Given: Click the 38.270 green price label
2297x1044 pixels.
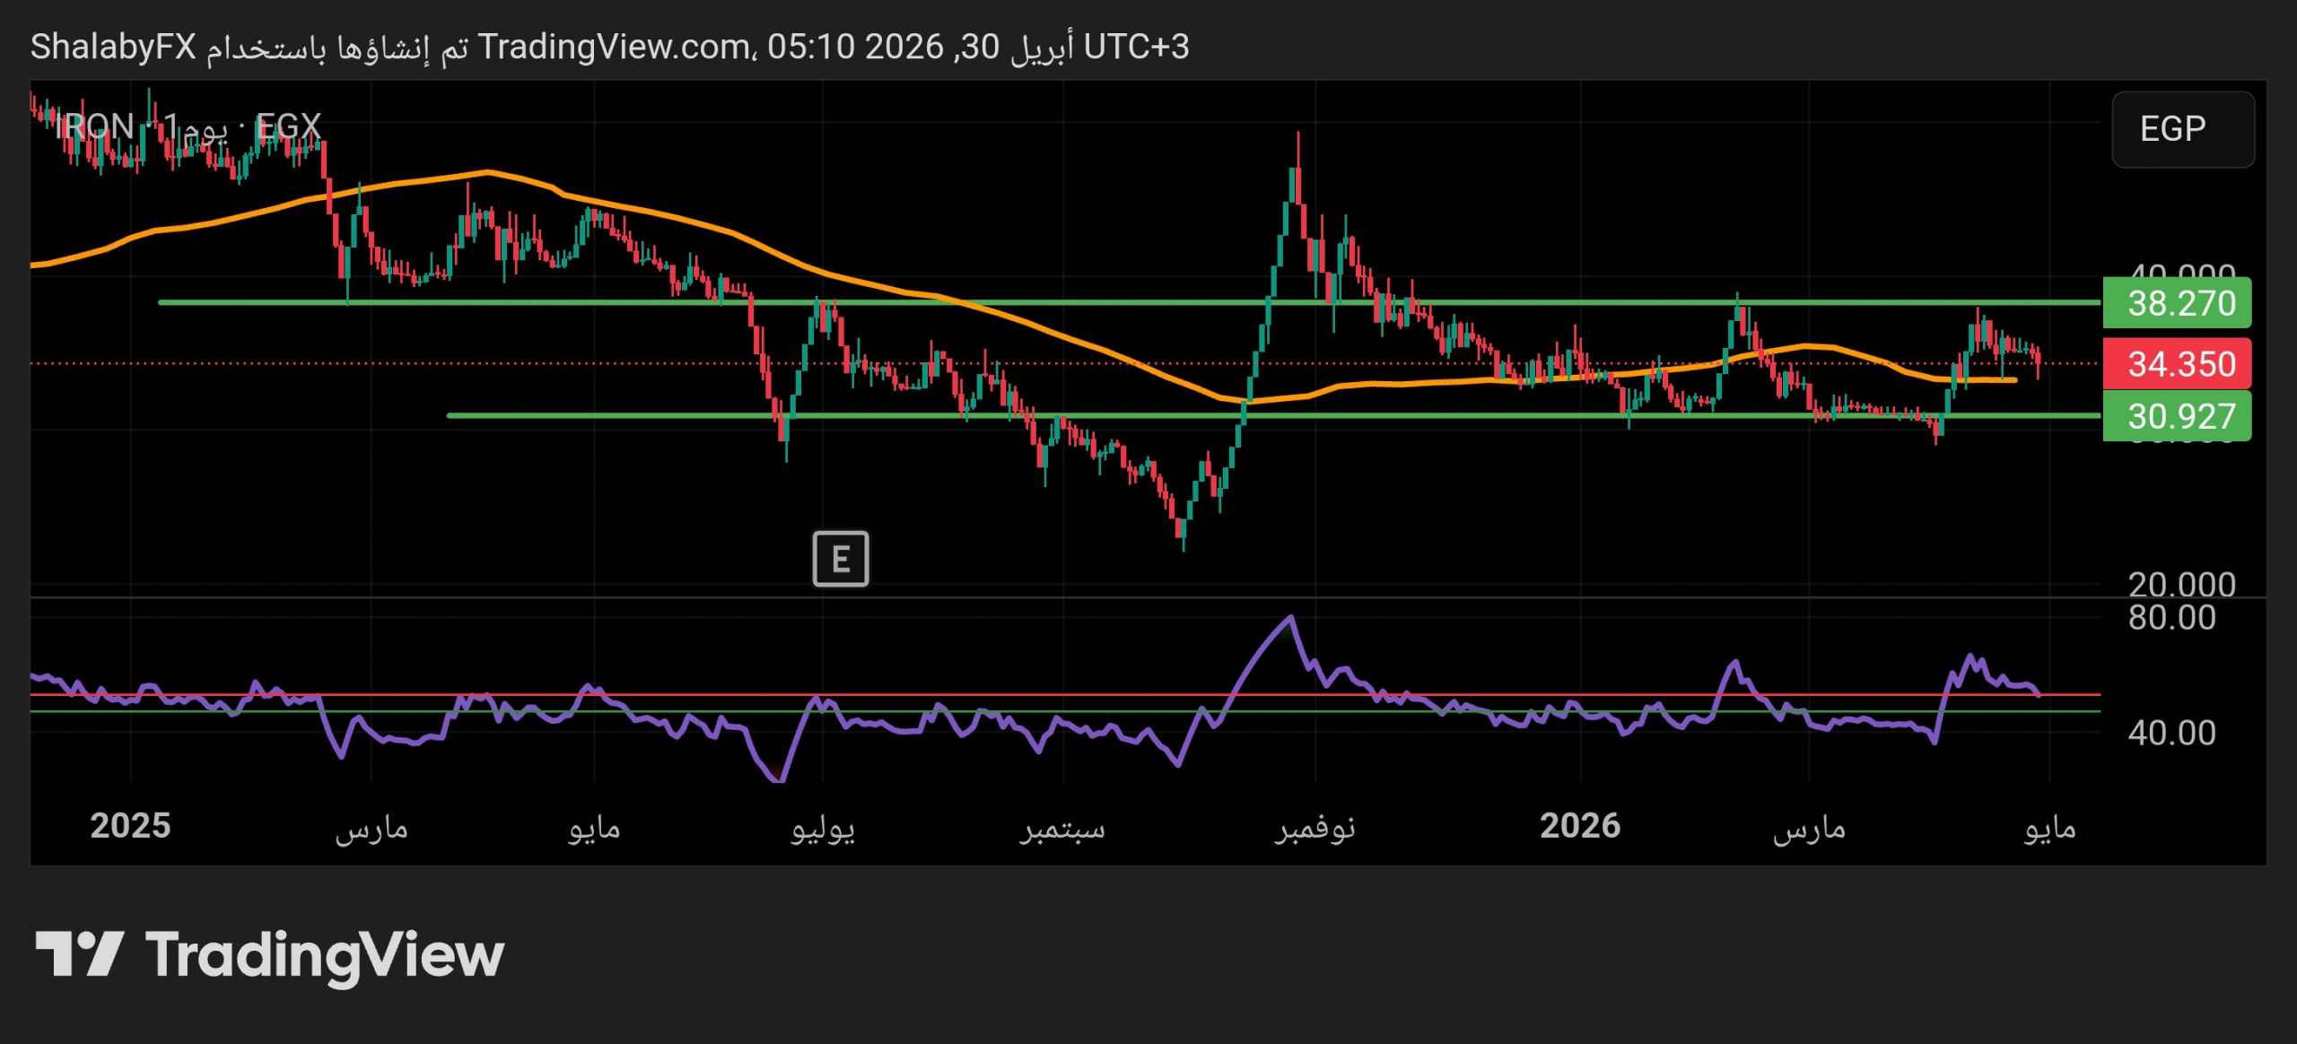Looking at the screenshot, I should click(x=2176, y=303).
